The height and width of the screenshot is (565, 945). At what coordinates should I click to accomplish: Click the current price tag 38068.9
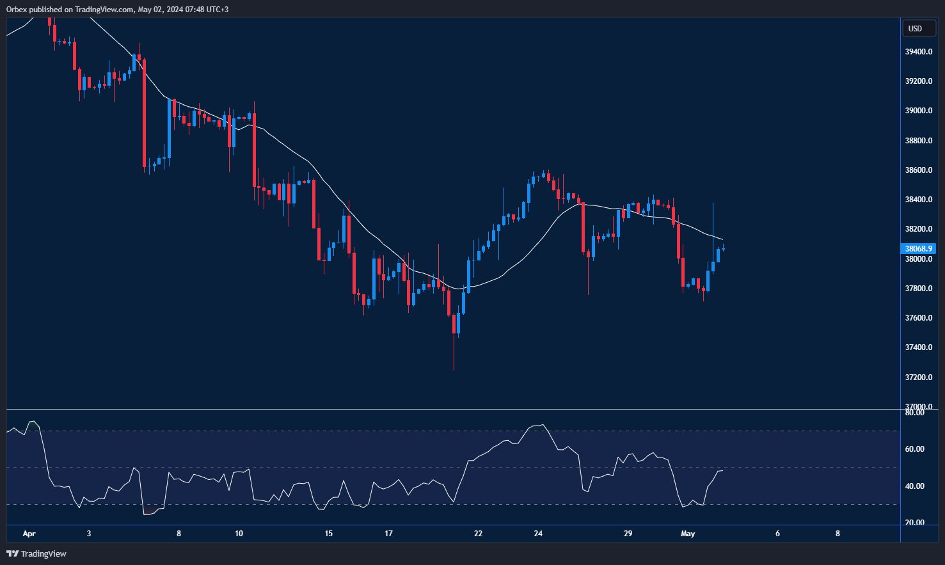coord(918,249)
